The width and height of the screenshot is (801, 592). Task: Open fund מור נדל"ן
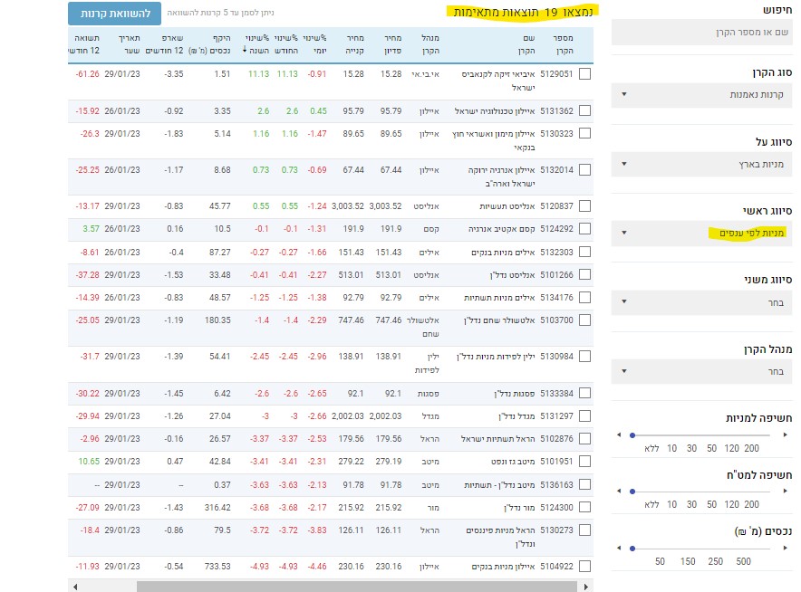[519, 508]
